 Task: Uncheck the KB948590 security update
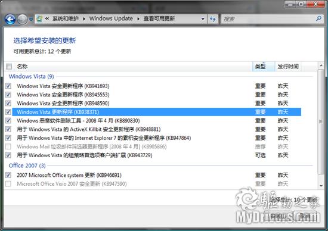pos(8,103)
